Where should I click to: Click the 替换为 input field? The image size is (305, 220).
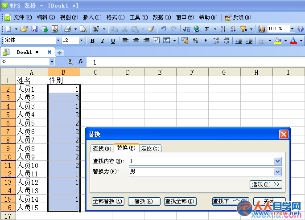pos(202,172)
